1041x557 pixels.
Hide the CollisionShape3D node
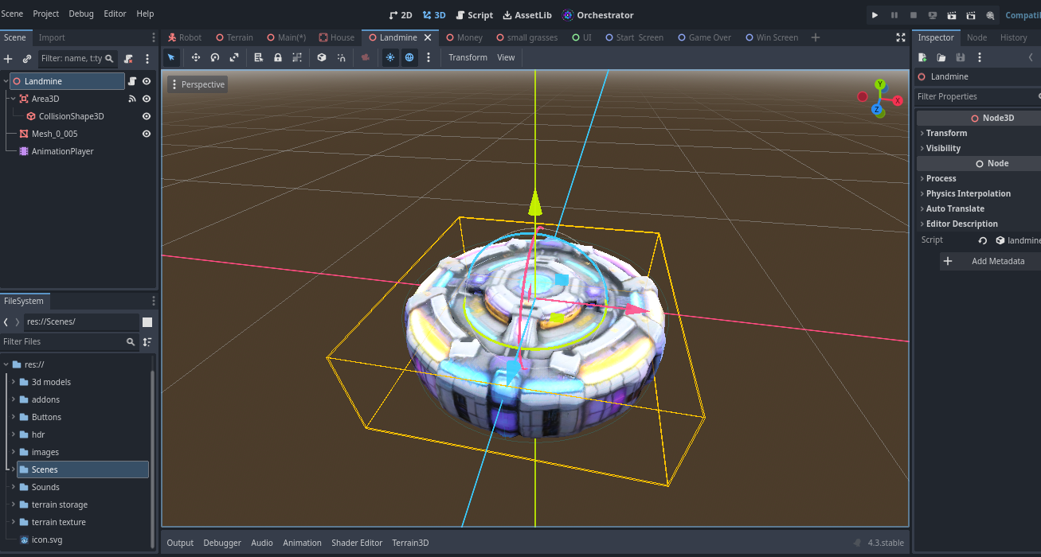coord(147,116)
